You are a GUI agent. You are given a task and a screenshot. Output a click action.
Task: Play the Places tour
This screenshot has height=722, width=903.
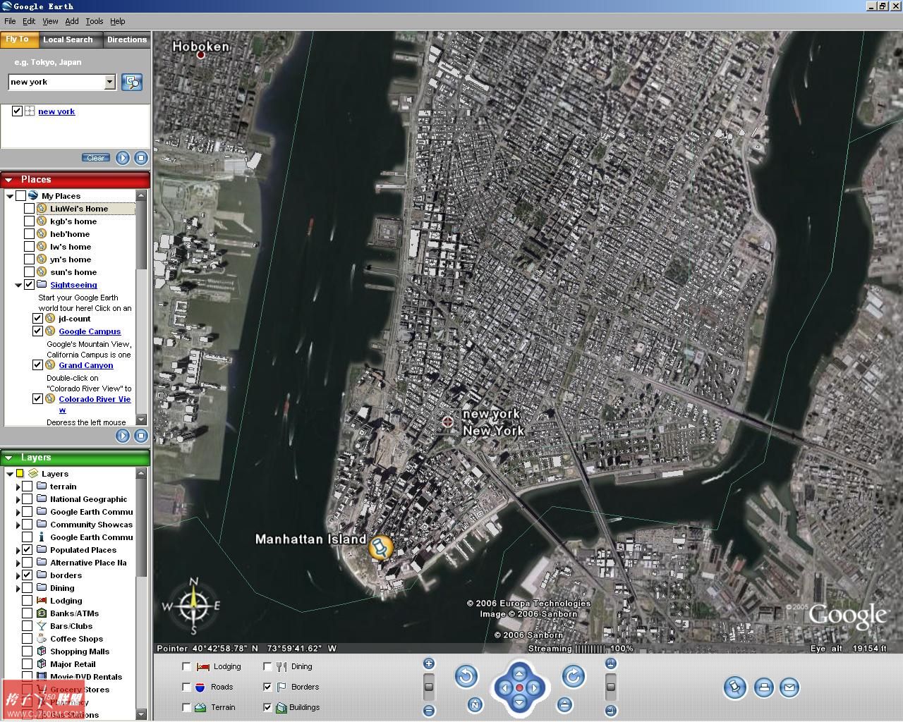pyautogui.click(x=123, y=436)
